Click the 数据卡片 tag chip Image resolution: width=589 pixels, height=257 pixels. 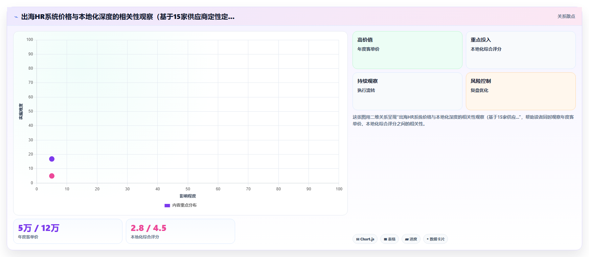435,239
